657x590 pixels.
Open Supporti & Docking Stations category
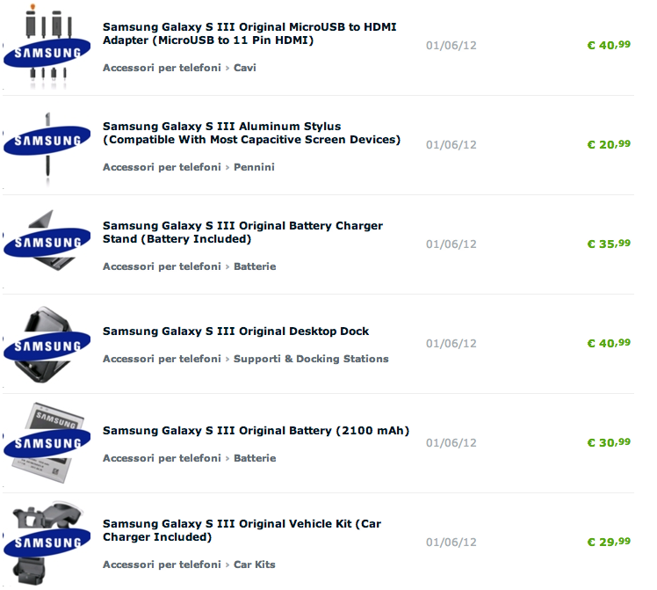click(x=311, y=359)
